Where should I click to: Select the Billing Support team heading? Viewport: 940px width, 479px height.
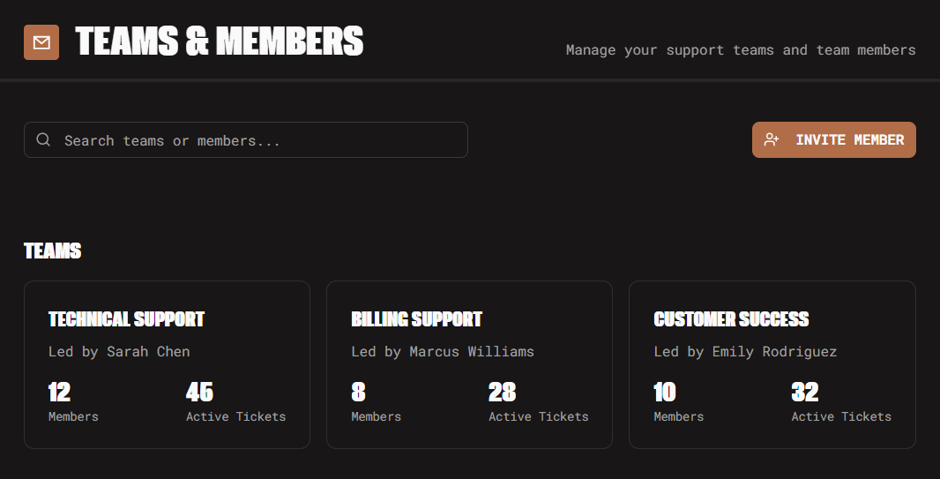pyautogui.click(x=416, y=319)
